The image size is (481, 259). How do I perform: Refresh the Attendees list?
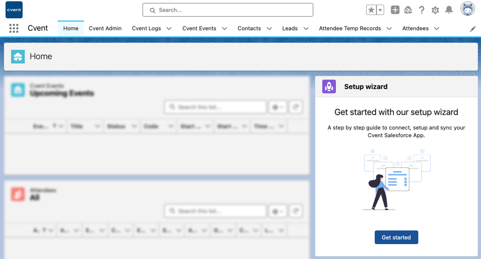[x=296, y=211]
